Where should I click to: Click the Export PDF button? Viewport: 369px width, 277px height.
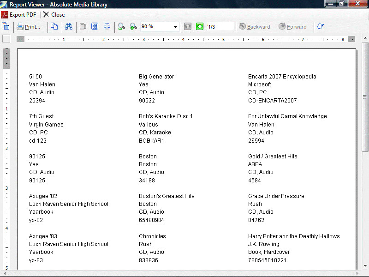pyautogui.click(x=18, y=15)
